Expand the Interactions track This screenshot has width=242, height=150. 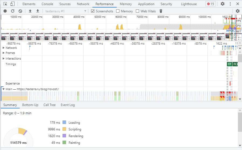[4, 58]
